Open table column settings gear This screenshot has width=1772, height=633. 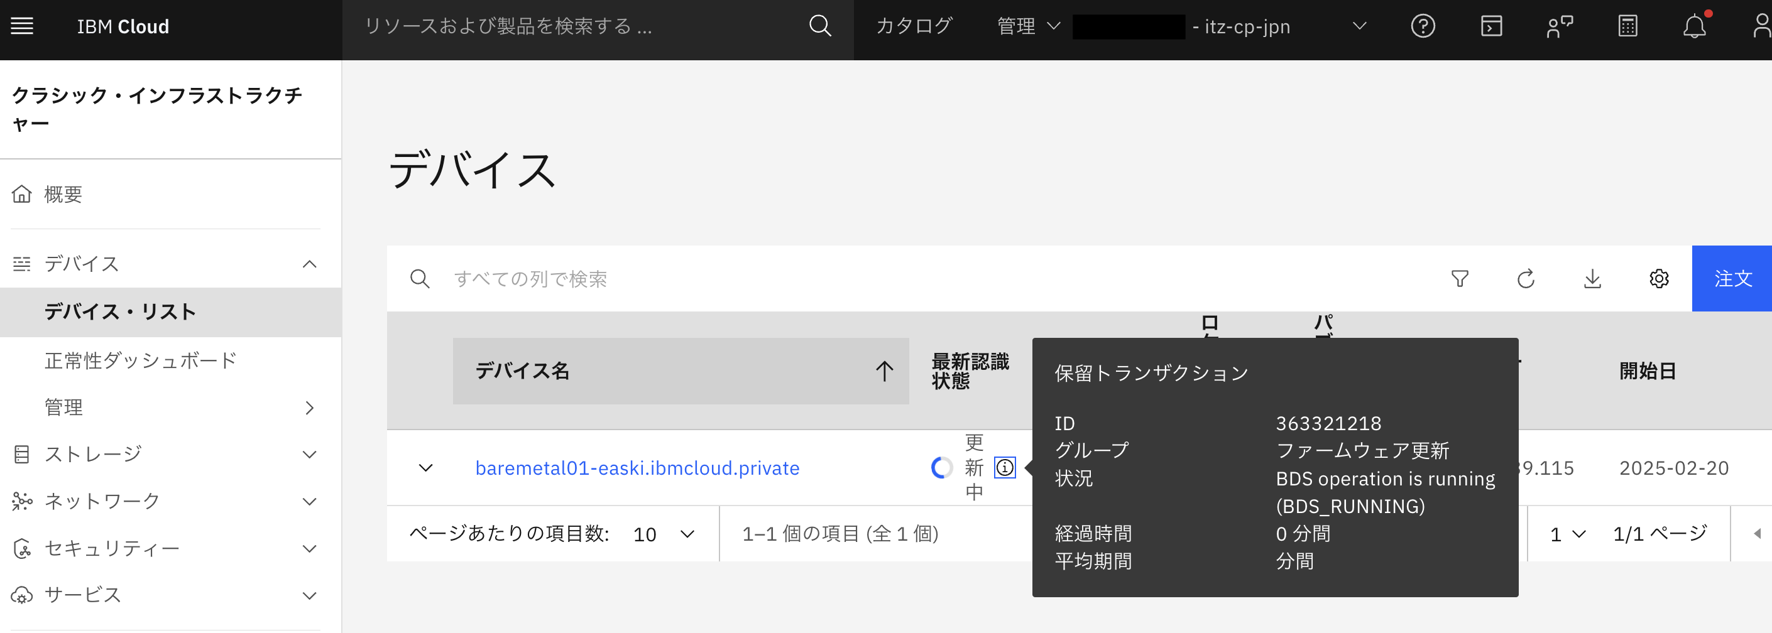click(1659, 278)
